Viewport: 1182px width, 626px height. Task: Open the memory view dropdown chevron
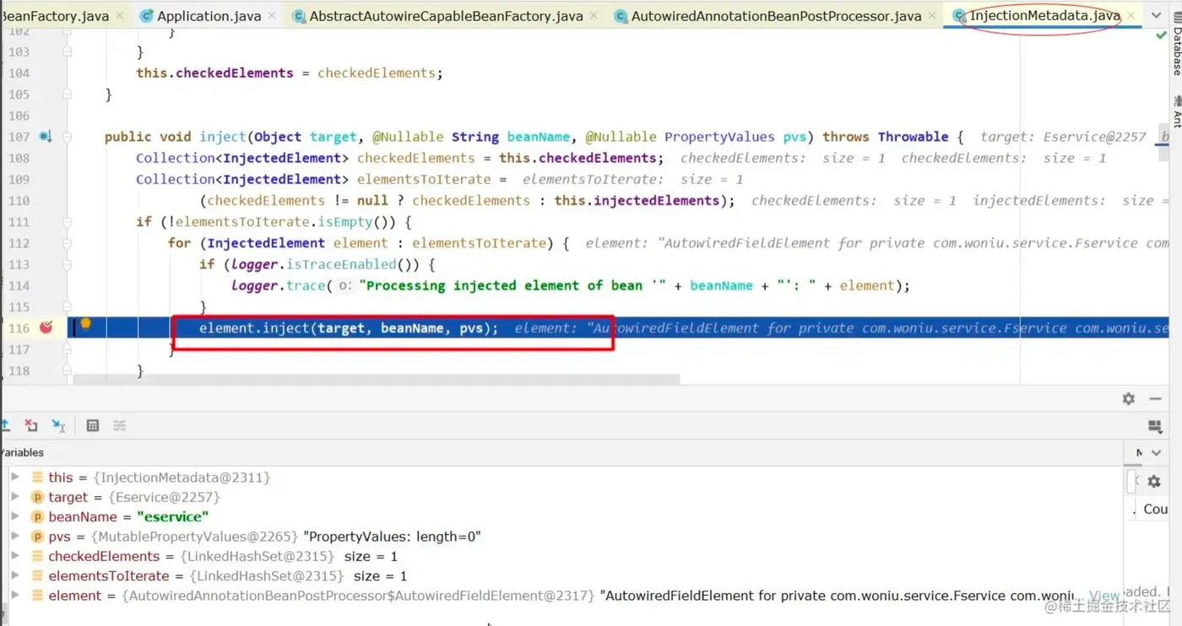1156,453
